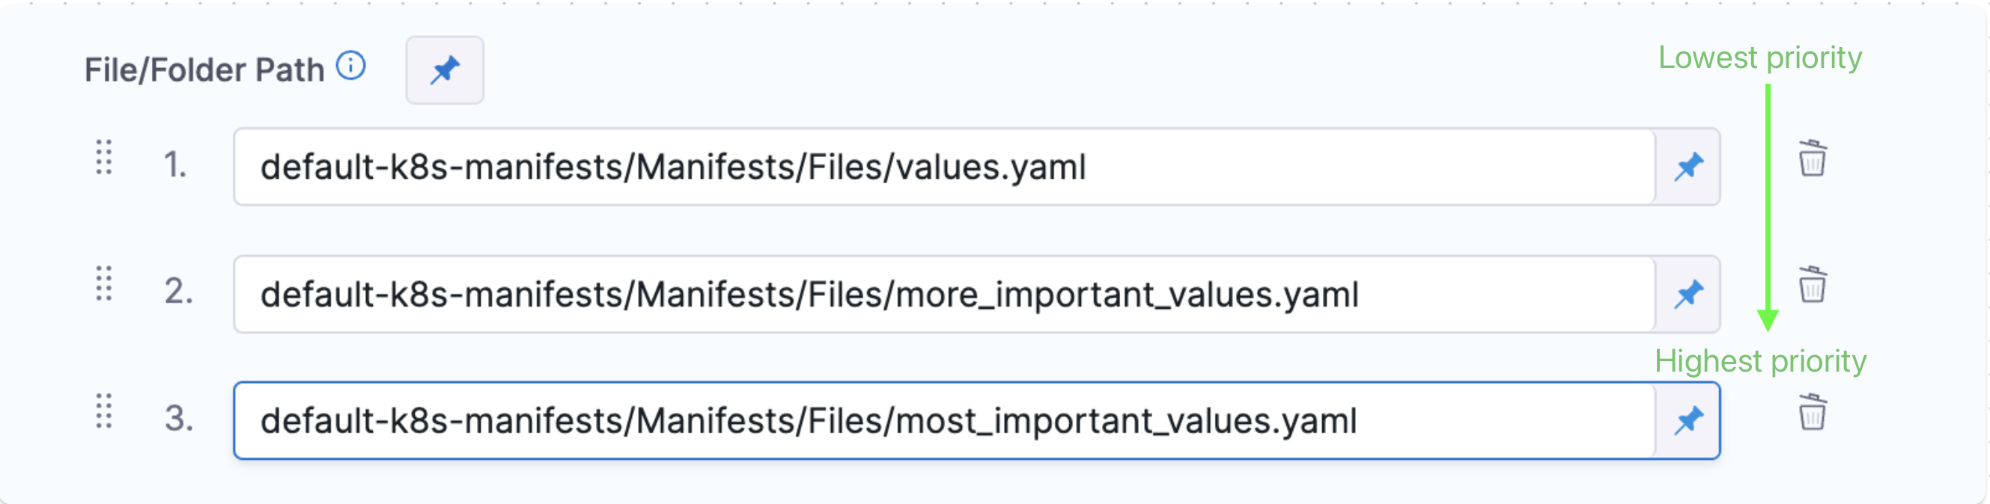Click the pin button next to File/Folder Path
Image resolution: width=1990 pixels, height=504 pixels.
point(444,70)
